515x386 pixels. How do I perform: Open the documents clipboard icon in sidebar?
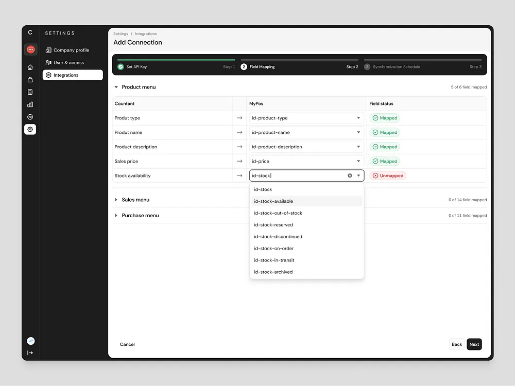coord(30,92)
